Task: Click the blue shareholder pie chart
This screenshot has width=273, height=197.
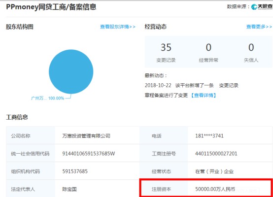Action: click(71, 72)
